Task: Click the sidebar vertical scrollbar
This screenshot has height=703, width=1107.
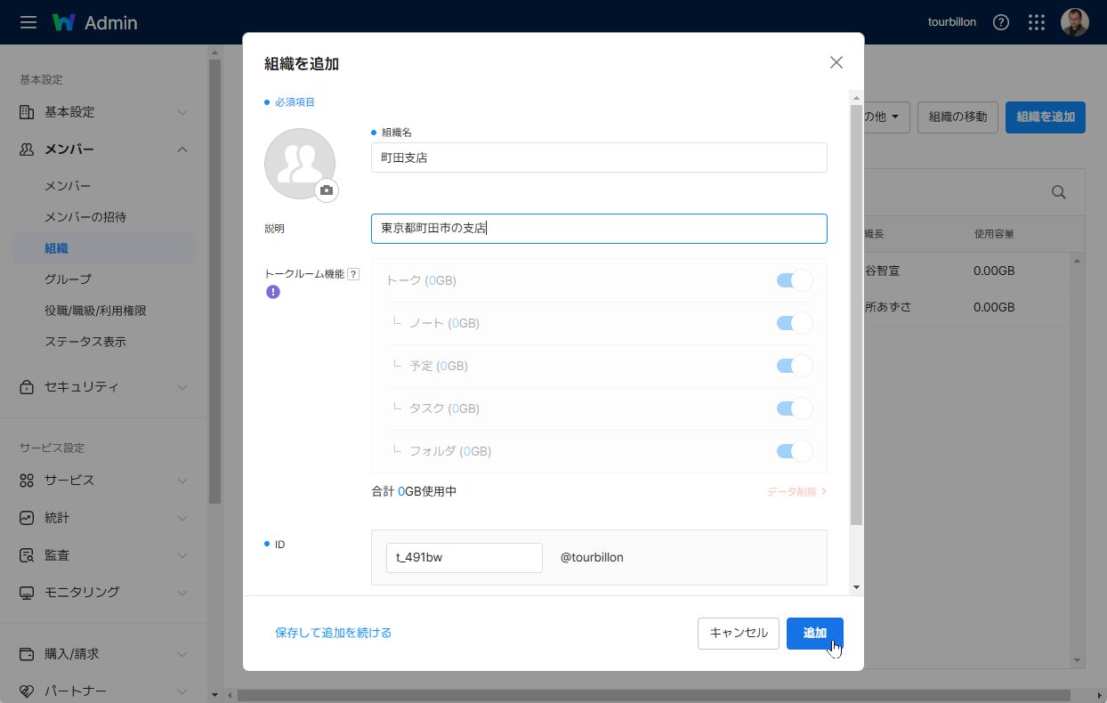Action: click(214, 281)
